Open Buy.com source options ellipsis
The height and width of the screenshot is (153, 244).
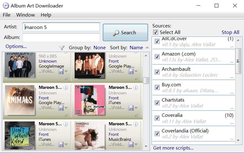coord(232,93)
